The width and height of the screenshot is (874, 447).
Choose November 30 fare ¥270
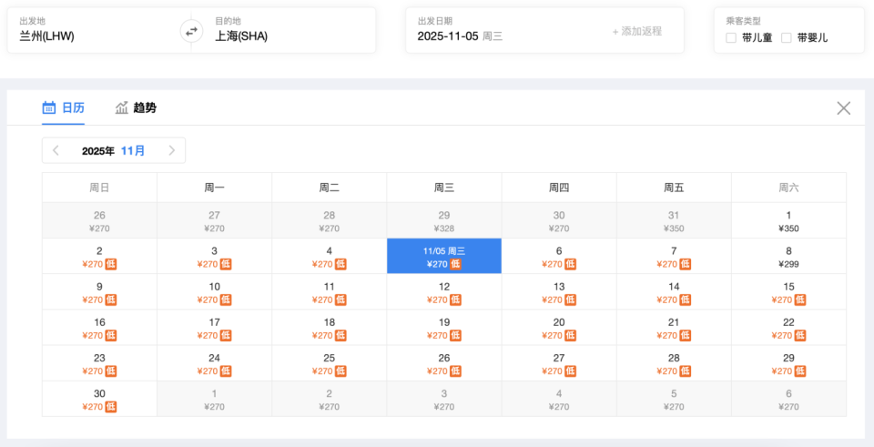99,399
